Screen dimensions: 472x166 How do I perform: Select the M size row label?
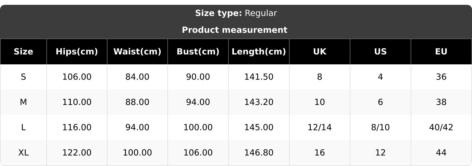[x=23, y=102]
